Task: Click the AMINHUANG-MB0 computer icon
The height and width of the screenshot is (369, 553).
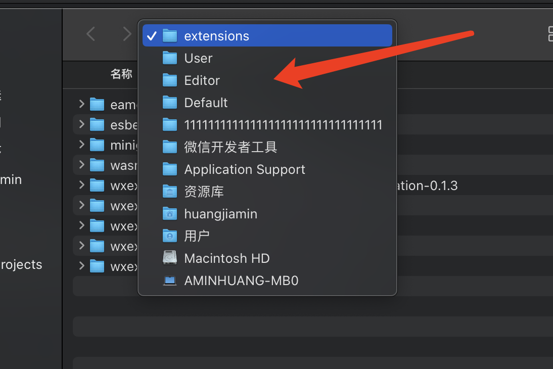Action: pos(170,280)
